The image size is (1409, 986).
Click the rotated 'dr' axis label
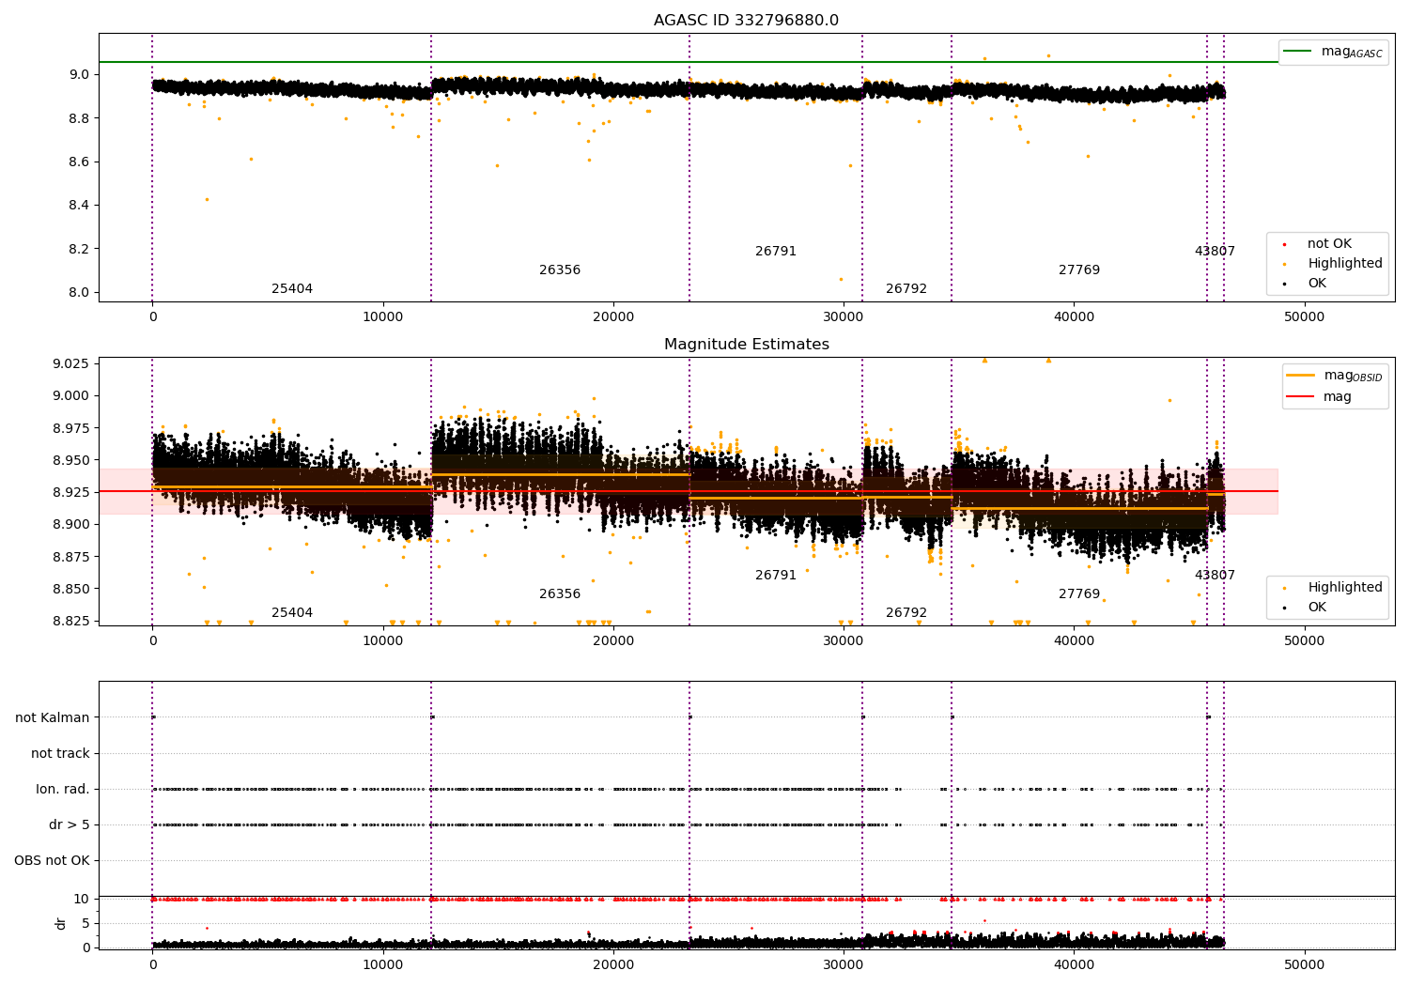click(x=61, y=923)
